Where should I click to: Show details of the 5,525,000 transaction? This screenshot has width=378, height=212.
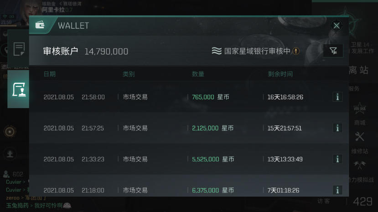point(337,159)
